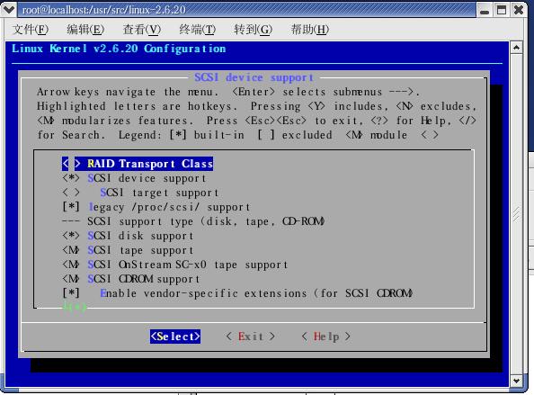Click the scrollbar up arrow

tap(516, 48)
